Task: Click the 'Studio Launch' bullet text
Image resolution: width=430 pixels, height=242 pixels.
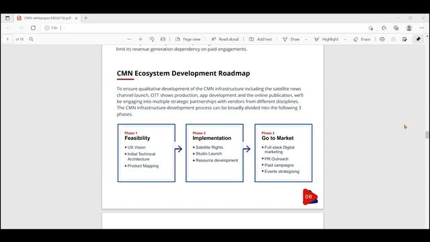Action: (209, 154)
